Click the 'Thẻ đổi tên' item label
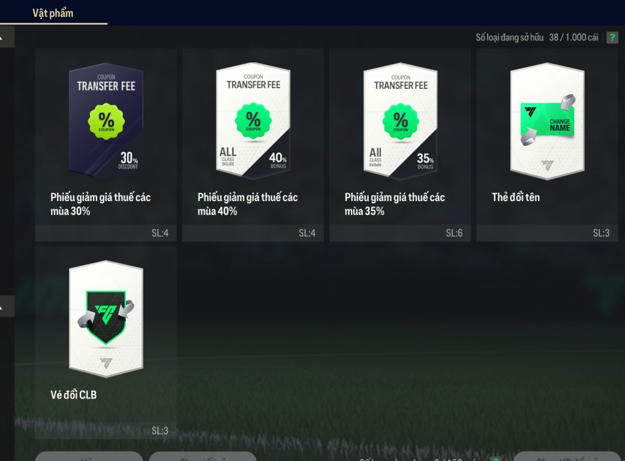Image resolution: width=625 pixels, height=461 pixels. click(x=516, y=197)
